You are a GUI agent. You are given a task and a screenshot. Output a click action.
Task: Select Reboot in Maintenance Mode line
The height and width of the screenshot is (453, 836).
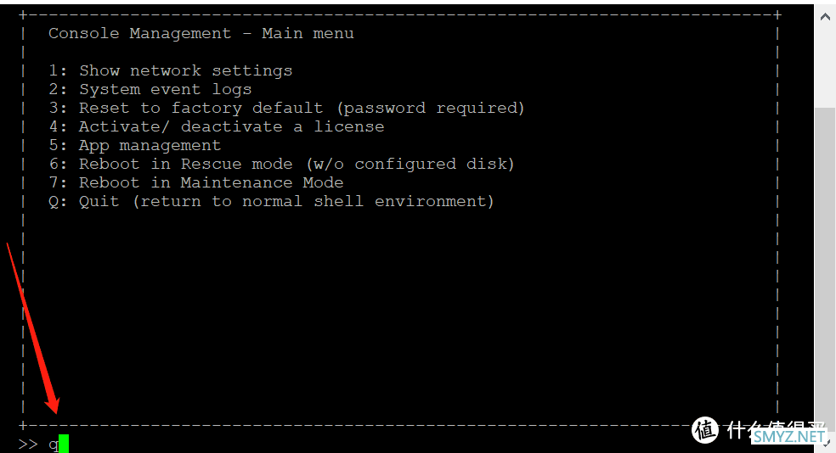click(x=195, y=182)
